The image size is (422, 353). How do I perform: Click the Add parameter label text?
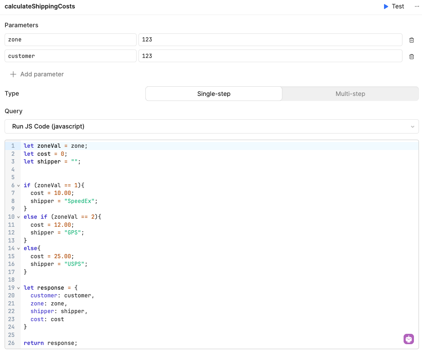click(x=42, y=74)
